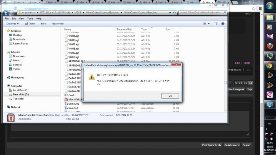The width and height of the screenshot is (276, 155).
Task: Click the Explorer back navigation arrow
Action: [6, 13]
